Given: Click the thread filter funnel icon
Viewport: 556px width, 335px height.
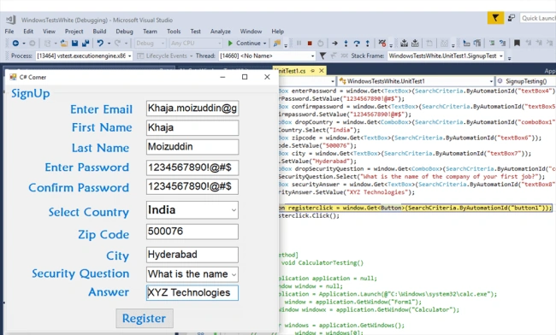Looking at the screenshot, I should (322, 56).
